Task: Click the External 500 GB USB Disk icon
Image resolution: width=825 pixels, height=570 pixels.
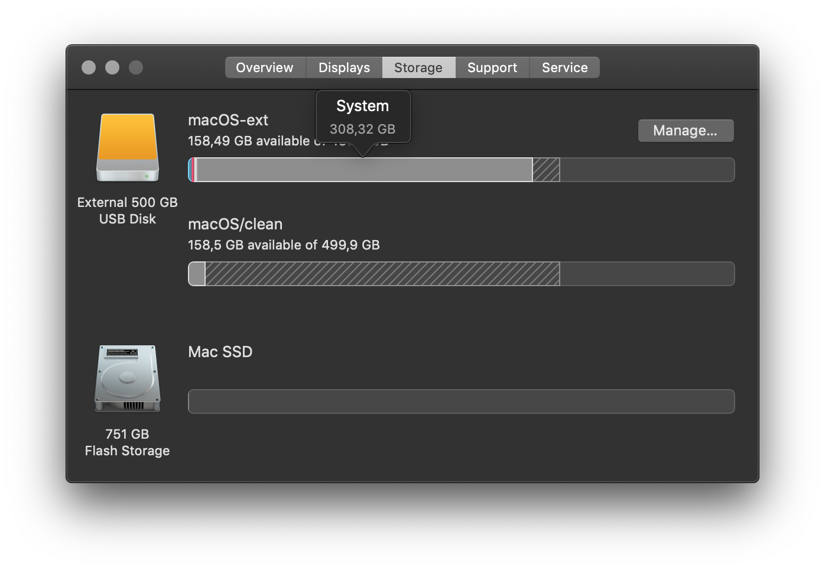Action: coord(127,148)
